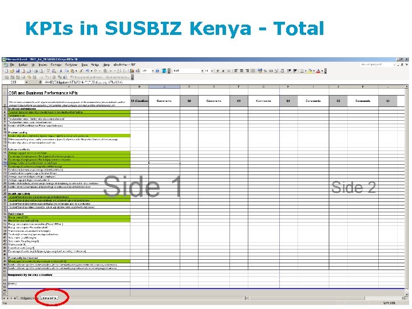The width and height of the screenshot is (412, 309).
Task: Click the Save disk icon
Action: pyautogui.click(x=18, y=71)
